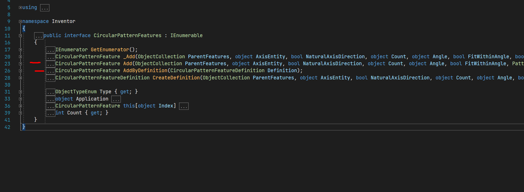This screenshot has height=192, width=524.
Task: Expand gutter toggle beside GetEnumerator line
Action: coord(20,50)
